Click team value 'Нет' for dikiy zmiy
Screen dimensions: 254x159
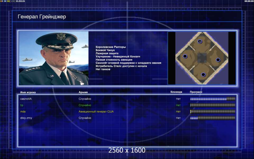(x=178, y=118)
